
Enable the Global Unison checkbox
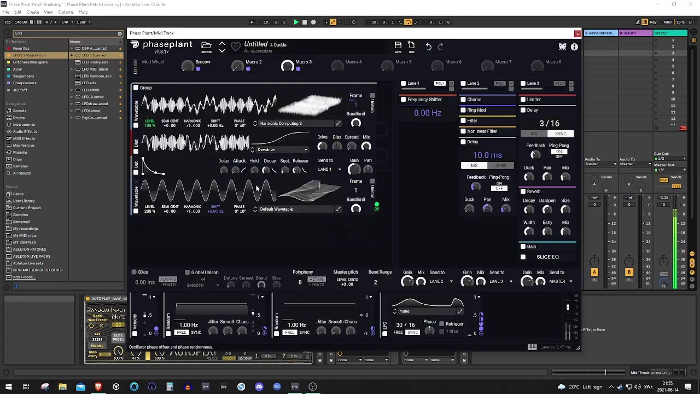(x=187, y=272)
